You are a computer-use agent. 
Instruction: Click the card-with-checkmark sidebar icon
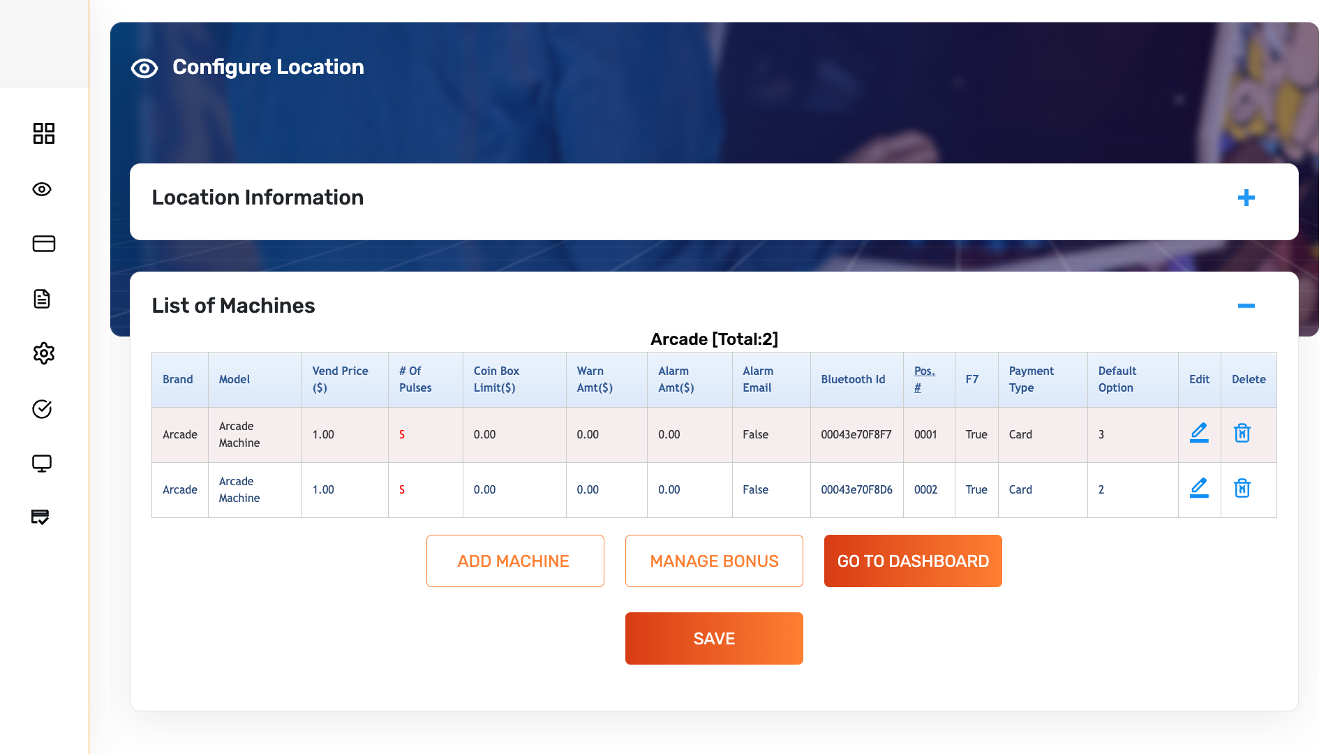[x=40, y=517]
